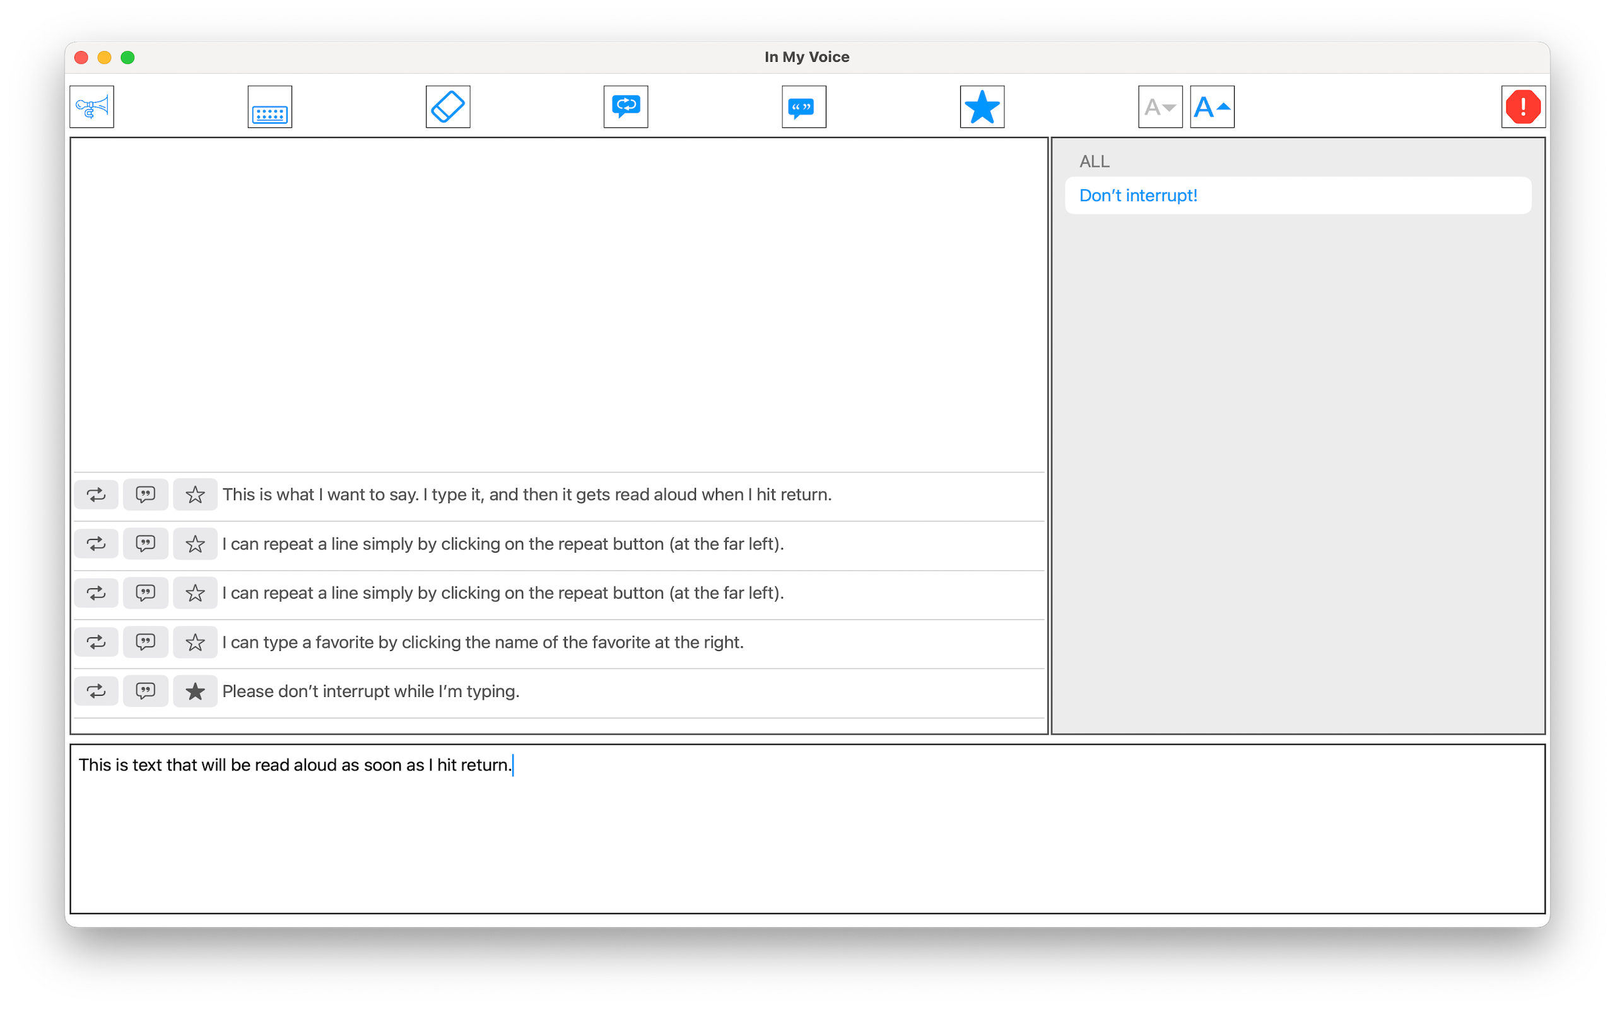This screenshot has height=1009, width=1615.
Task: Click the megaphone speak icon in toolbar
Action: point(91,107)
